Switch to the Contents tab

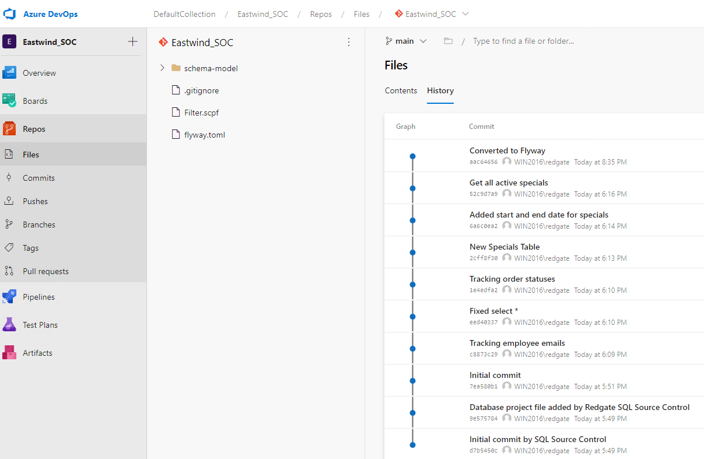point(401,90)
